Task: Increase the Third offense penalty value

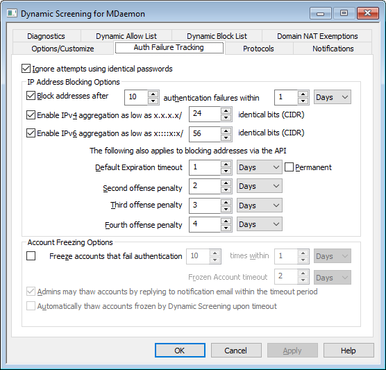Action: click(226, 203)
